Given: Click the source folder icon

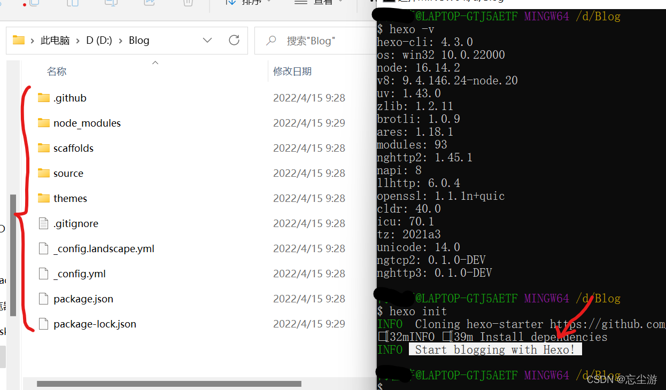Looking at the screenshot, I should (44, 173).
